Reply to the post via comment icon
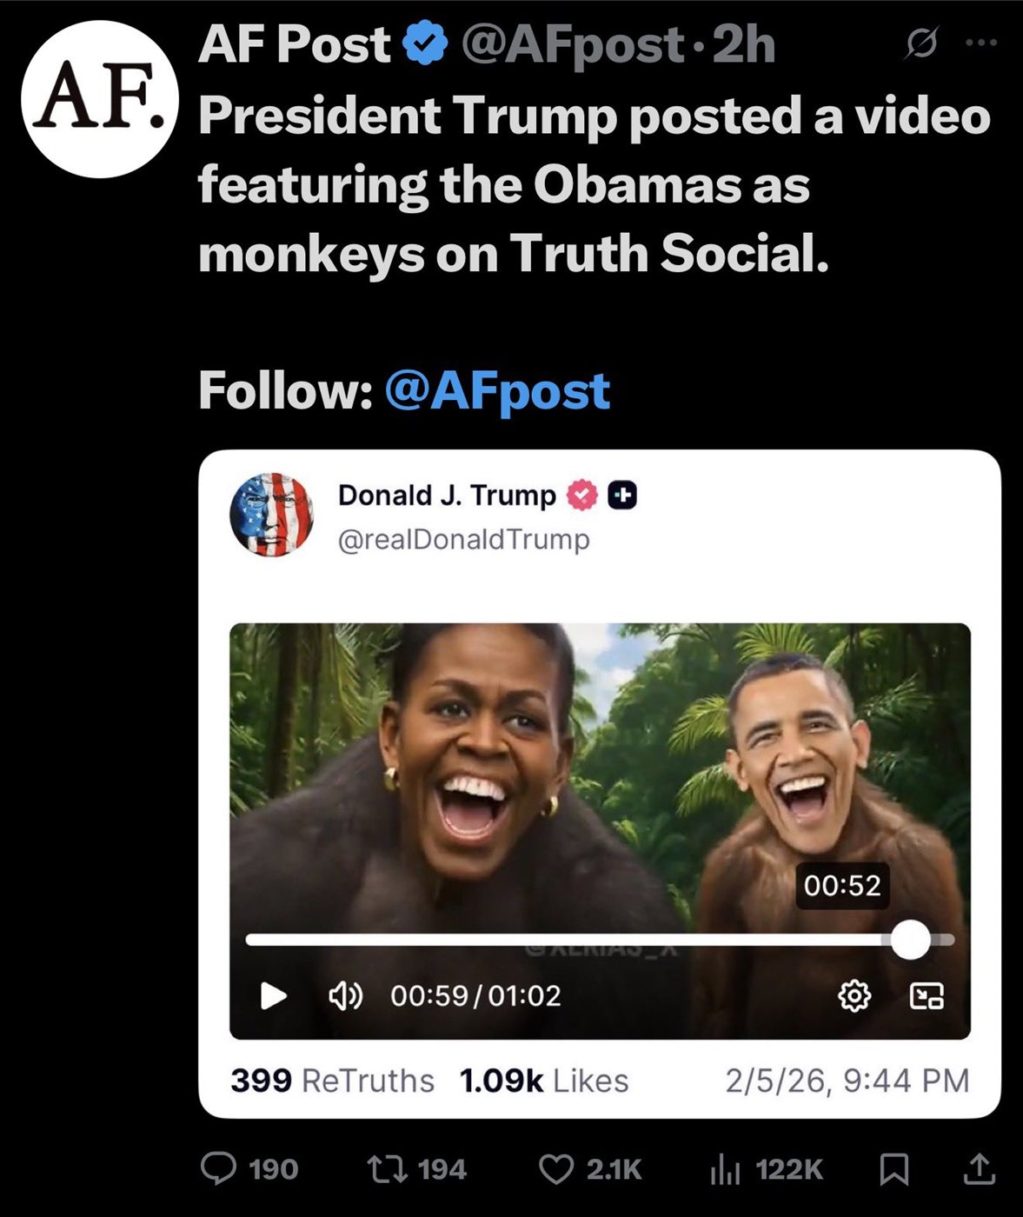This screenshot has width=1023, height=1217. point(217,1168)
